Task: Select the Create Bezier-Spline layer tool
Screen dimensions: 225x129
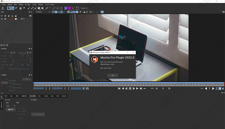Action: 32,8
